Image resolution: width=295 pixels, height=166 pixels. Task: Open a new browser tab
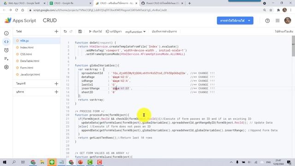189,3
